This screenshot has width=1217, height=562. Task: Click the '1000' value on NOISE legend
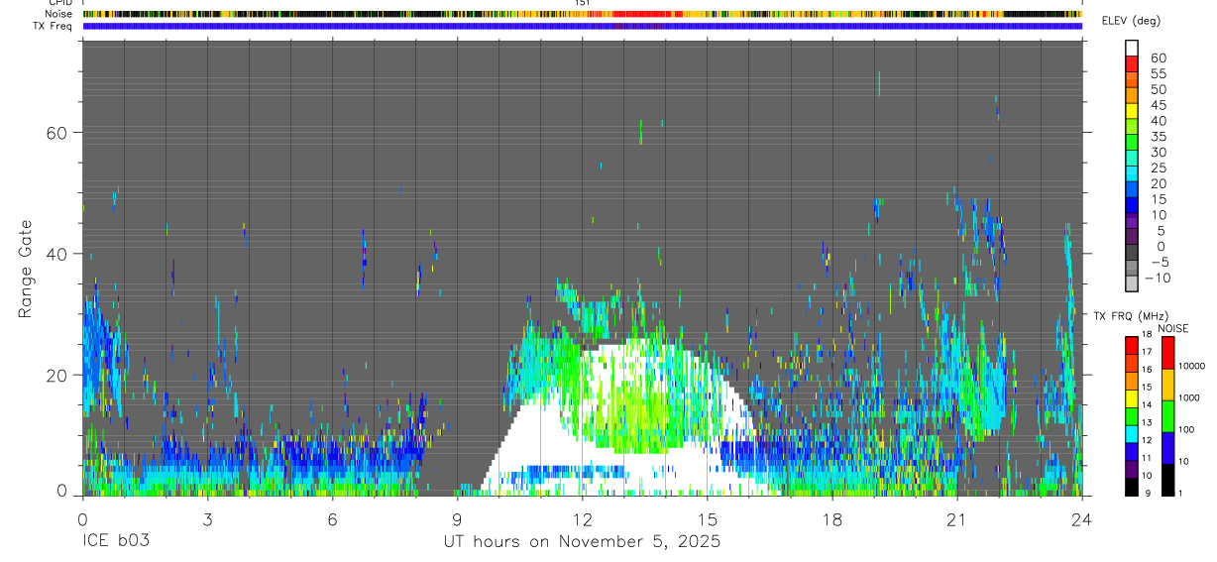(x=1190, y=397)
